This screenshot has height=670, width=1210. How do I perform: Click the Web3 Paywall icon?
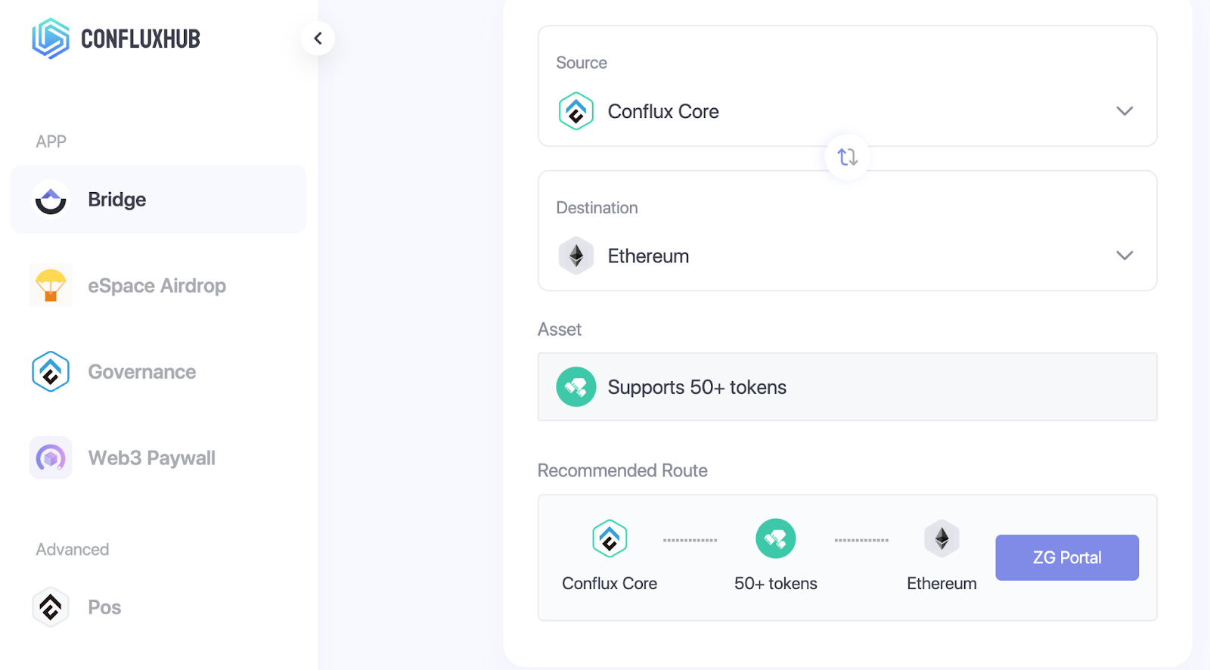pyautogui.click(x=51, y=458)
